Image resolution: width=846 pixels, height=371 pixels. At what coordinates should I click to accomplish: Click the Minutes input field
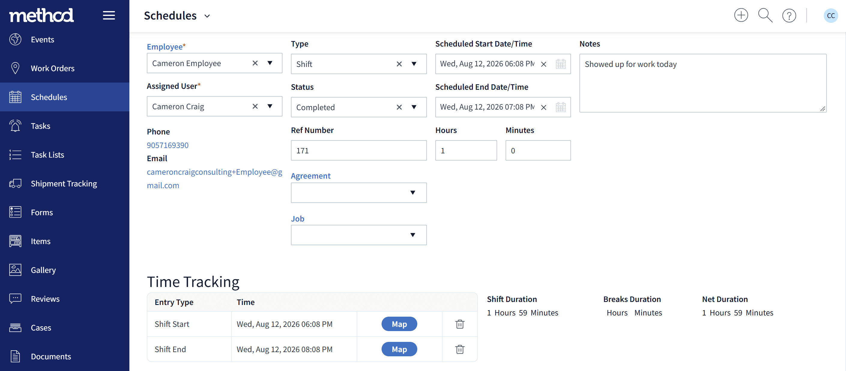point(538,151)
